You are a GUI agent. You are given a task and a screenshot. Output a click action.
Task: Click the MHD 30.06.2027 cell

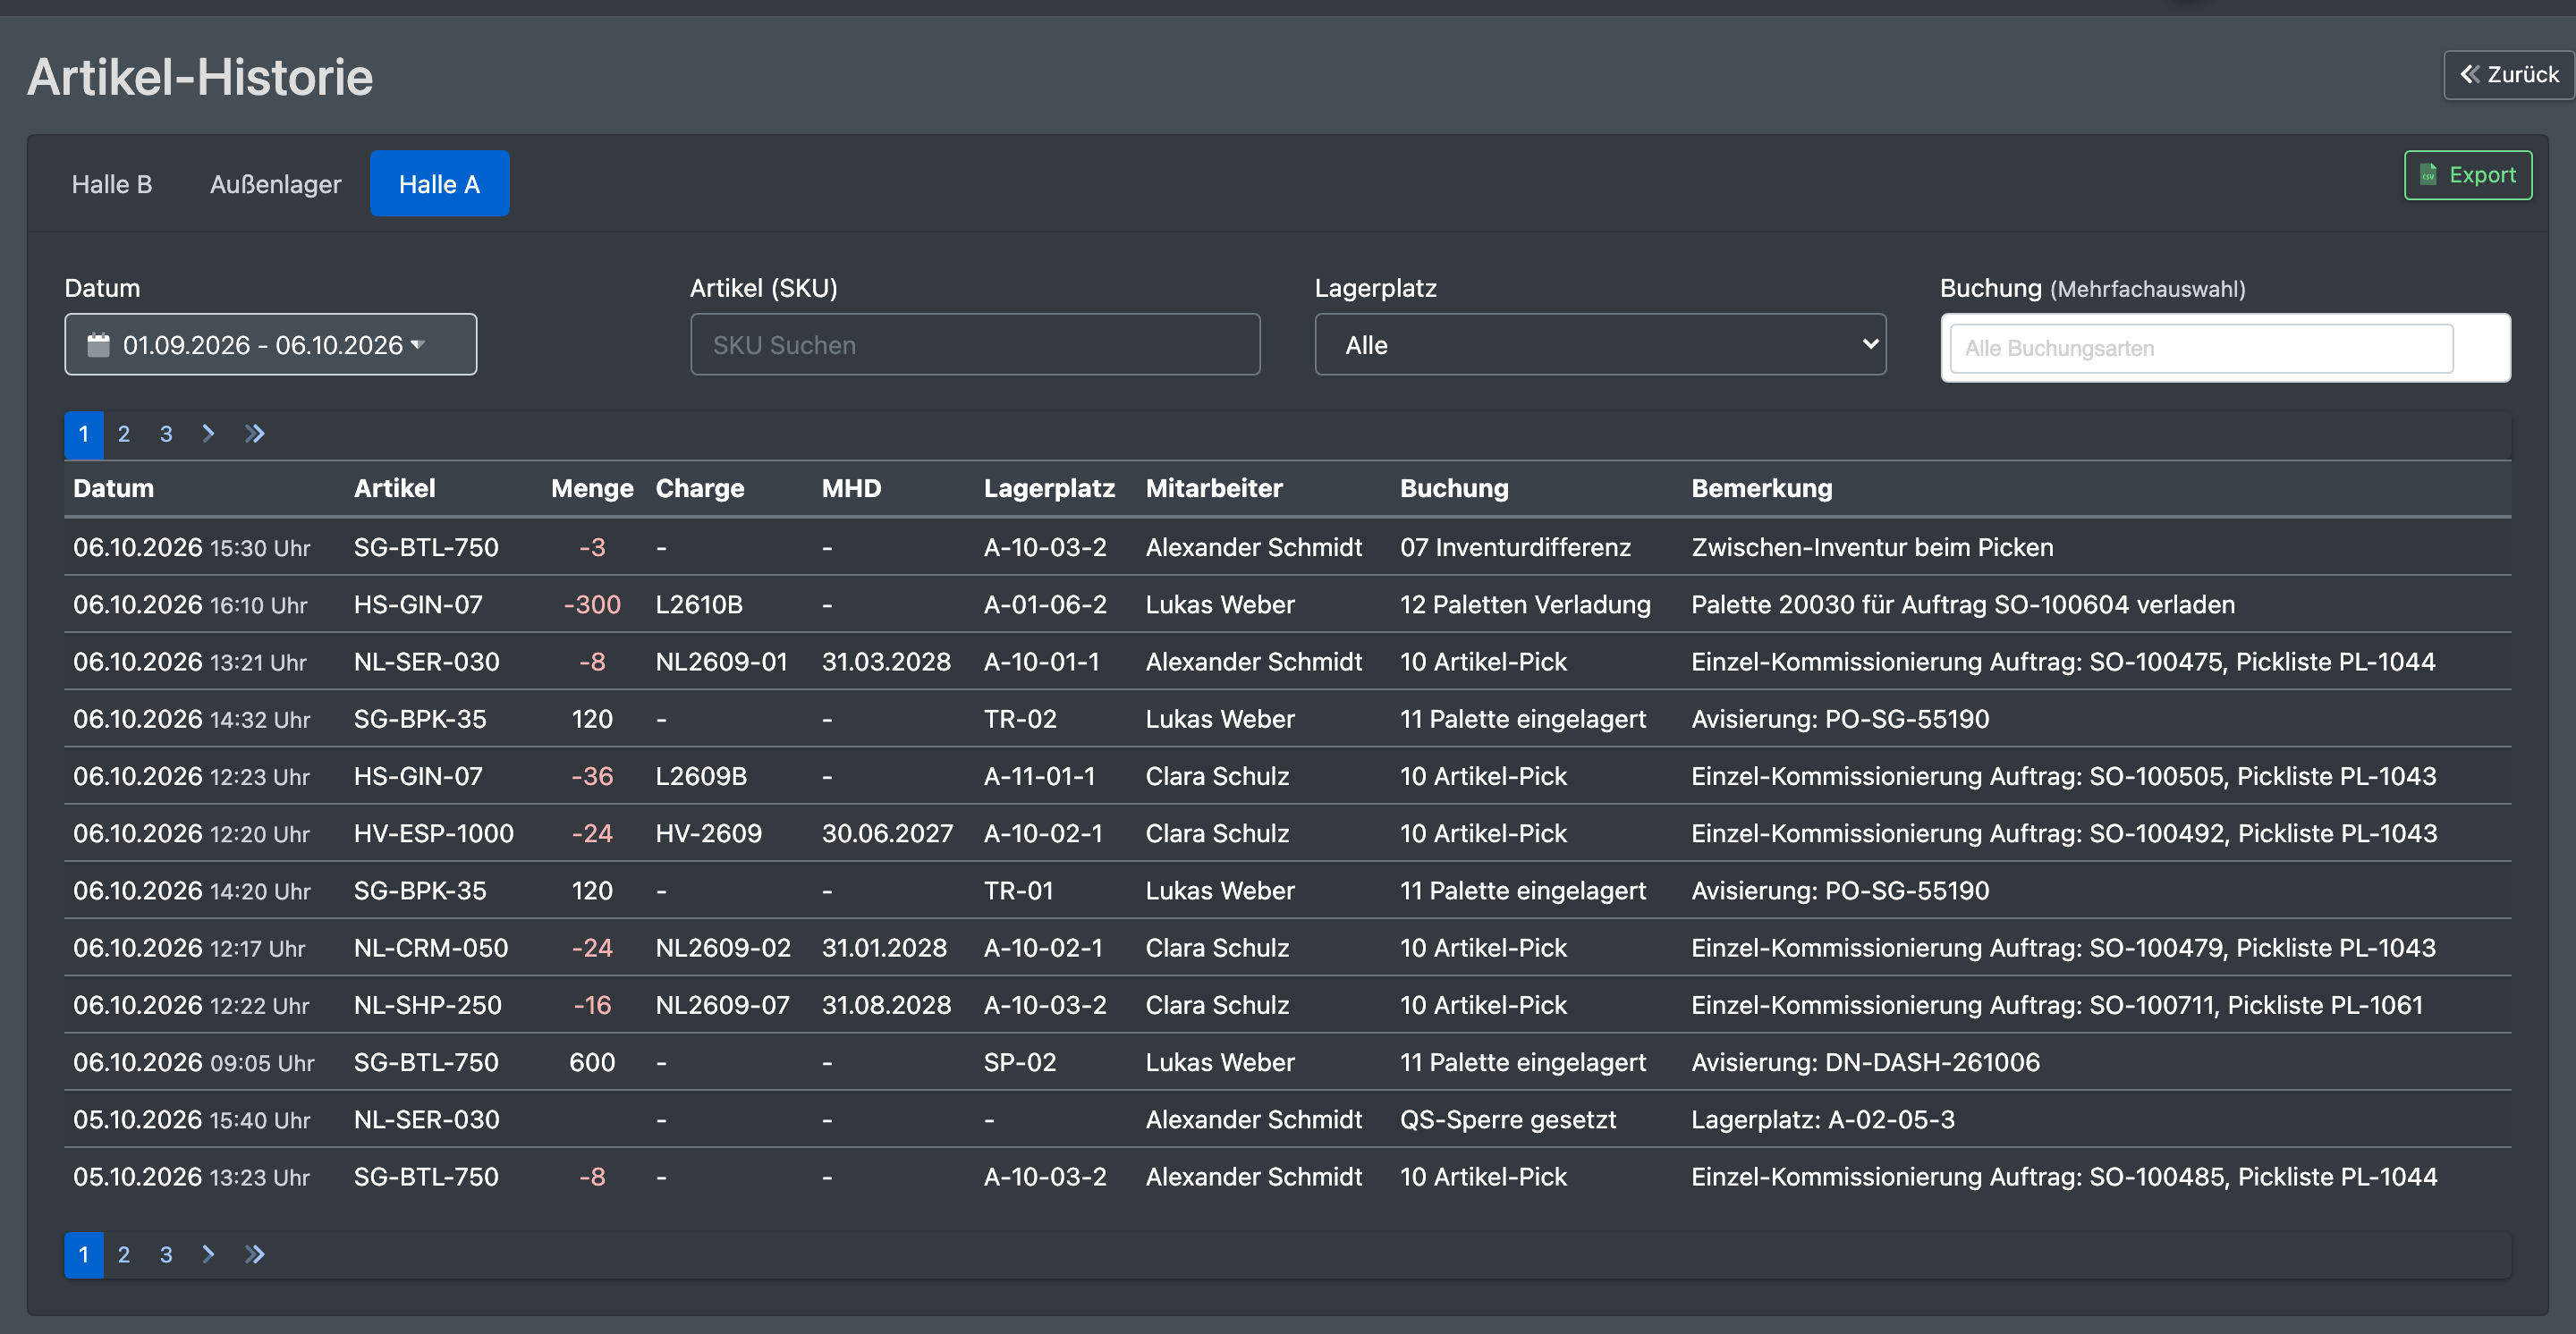point(887,833)
